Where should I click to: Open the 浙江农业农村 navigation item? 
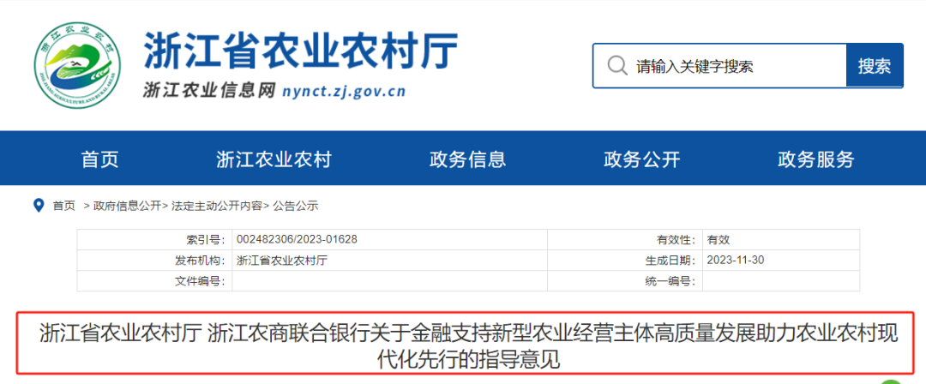(x=274, y=159)
